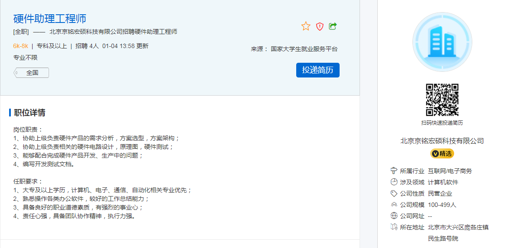
Task: Open the job title 硬件助理工程师 link
Action: pos(50,18)
